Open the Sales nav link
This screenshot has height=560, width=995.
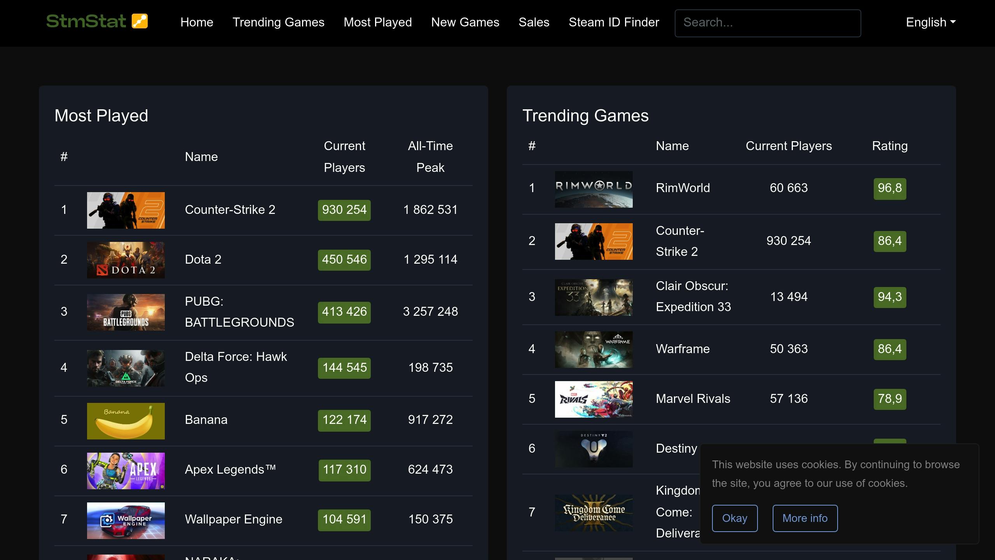534,22
